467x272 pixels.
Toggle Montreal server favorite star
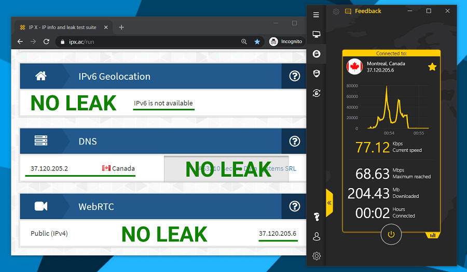tap(432, 67)
